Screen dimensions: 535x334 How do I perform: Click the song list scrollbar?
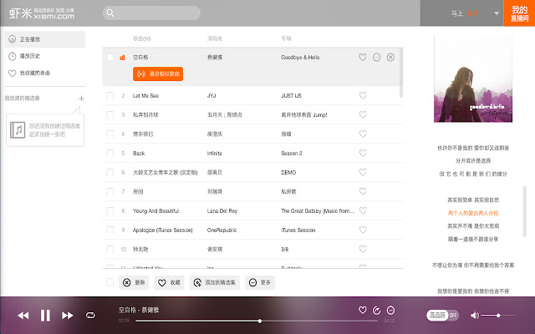point(401,73)
